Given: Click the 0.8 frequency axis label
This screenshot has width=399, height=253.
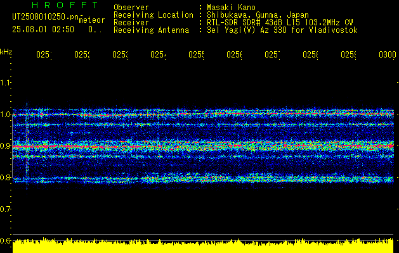Looking at the screenshot, I should click(5, 177).
